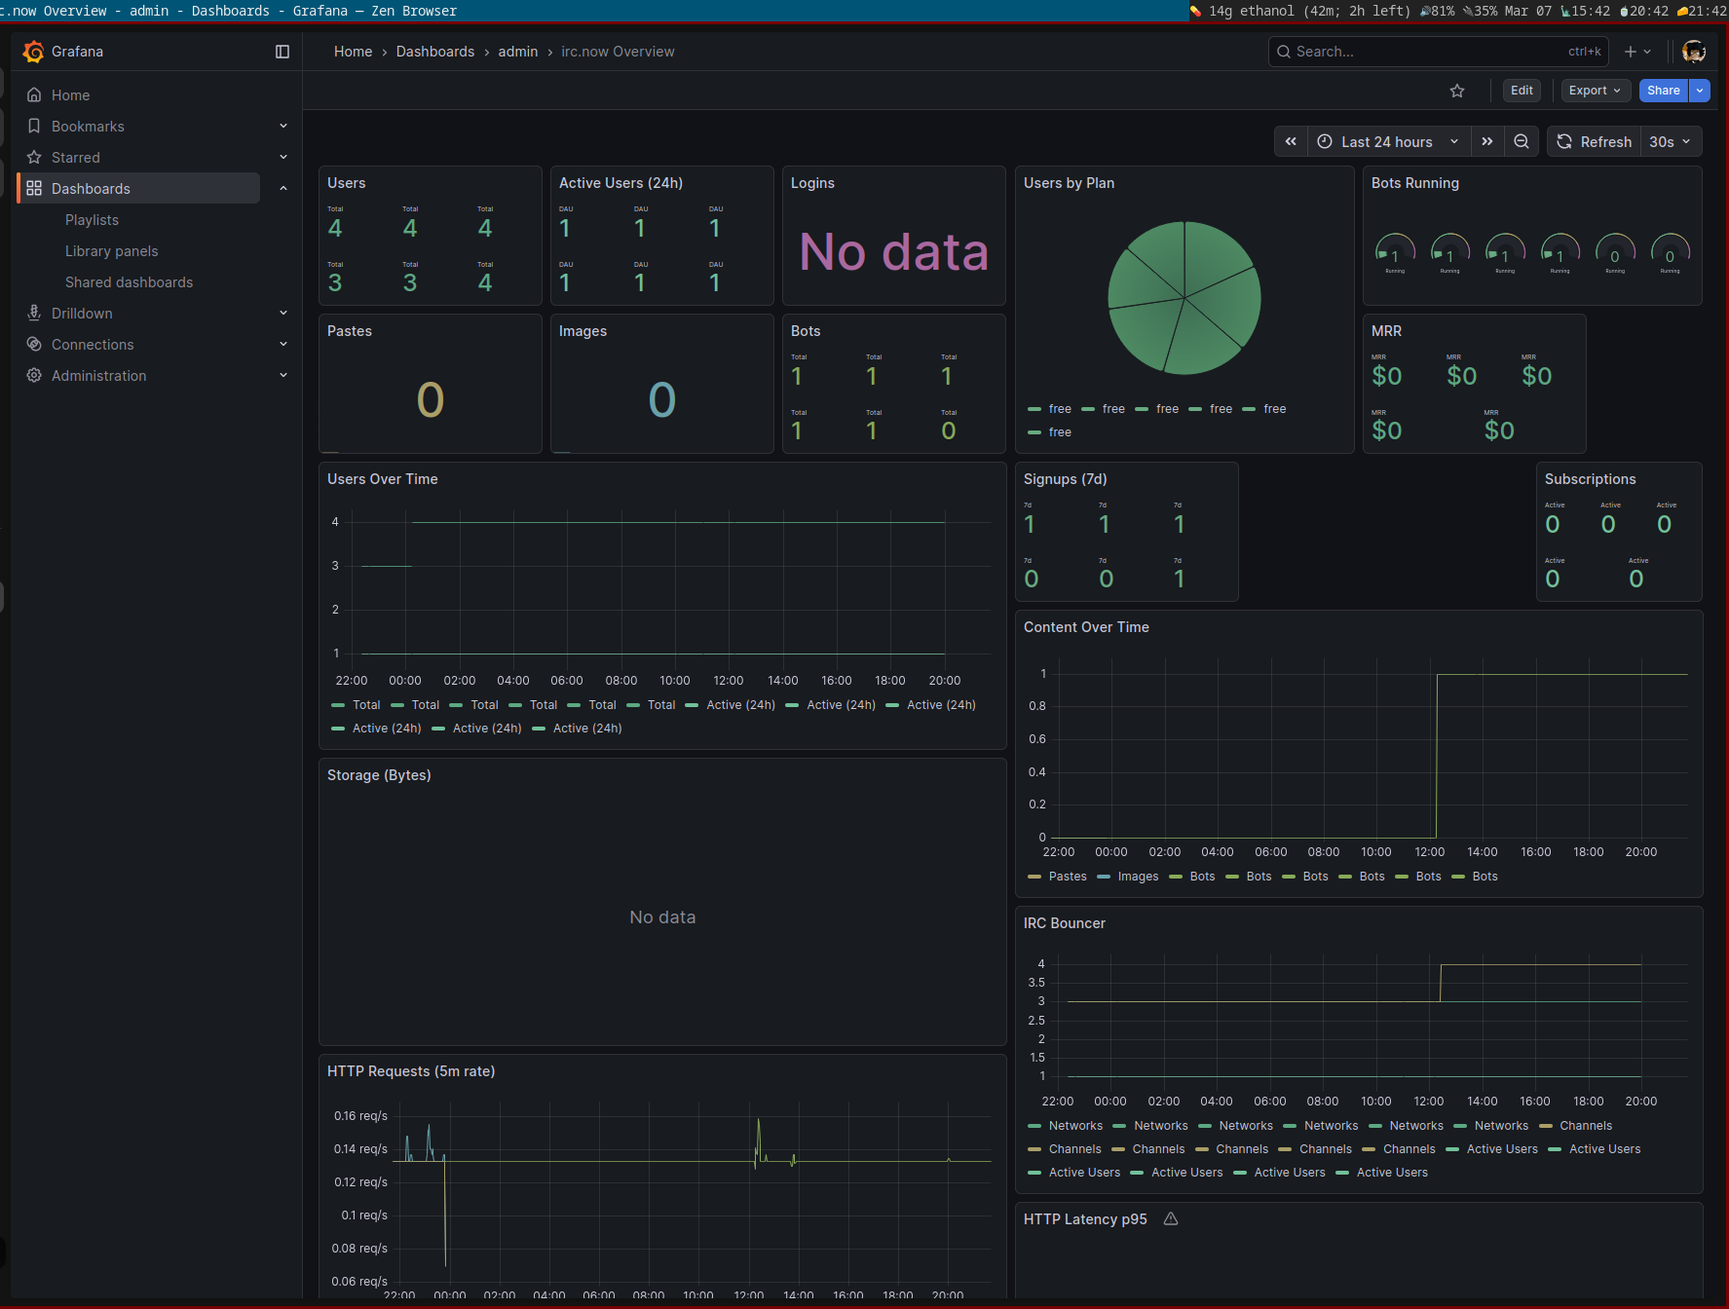Open the Export dropdown menu
The image size is (1729, 1309).
[1595, 91]
